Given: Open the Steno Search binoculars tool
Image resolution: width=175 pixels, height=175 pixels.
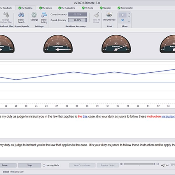Looking at the screenshot, I should pos(21,15).
